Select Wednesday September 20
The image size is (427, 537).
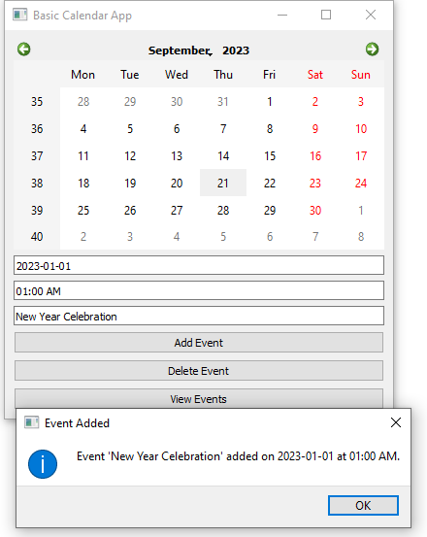(x=177, y=183)
